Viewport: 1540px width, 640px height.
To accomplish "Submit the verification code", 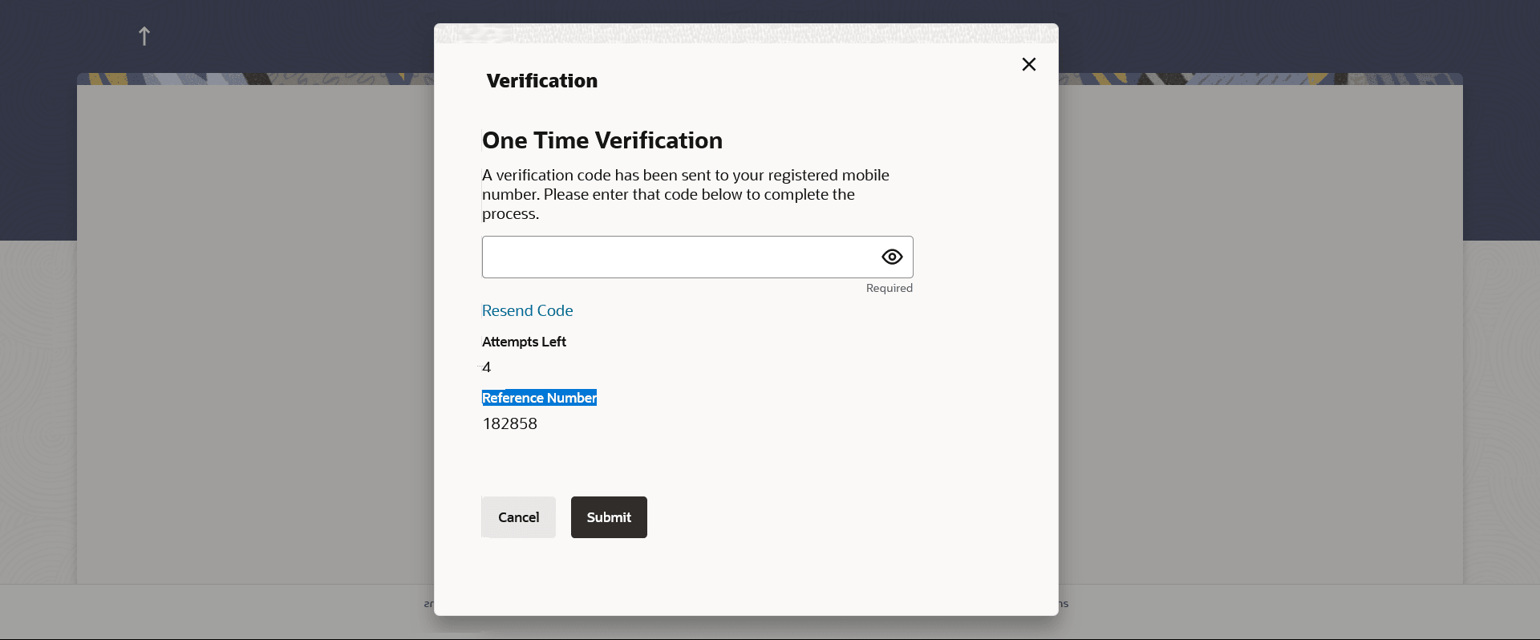I will tap(609, 517).
